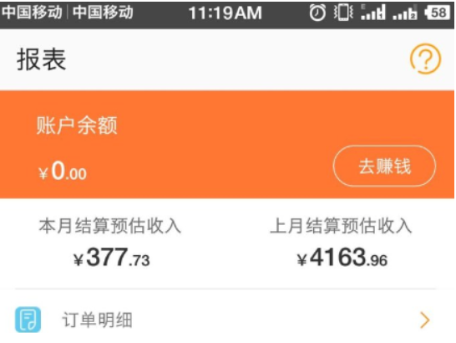Expand 订单明细 with the right chevron

pos(425,320)
